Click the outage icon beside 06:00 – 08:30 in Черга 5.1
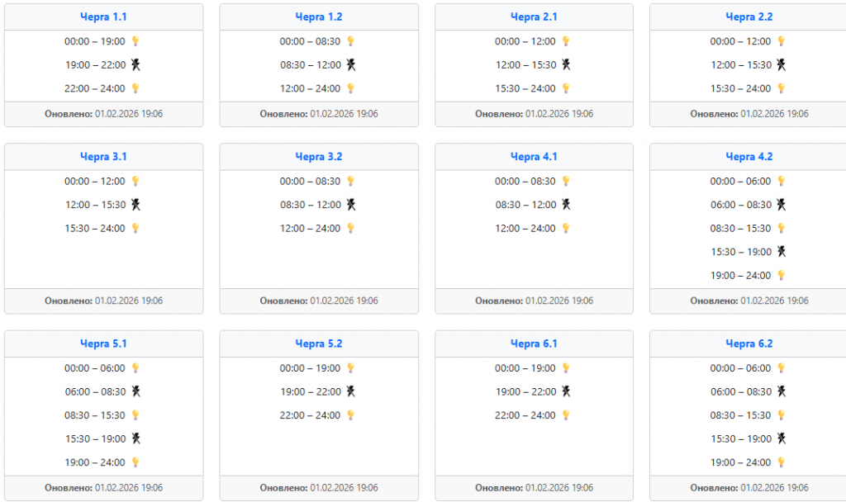The width and height of the screenshot is (846, 502). point(135,391)
